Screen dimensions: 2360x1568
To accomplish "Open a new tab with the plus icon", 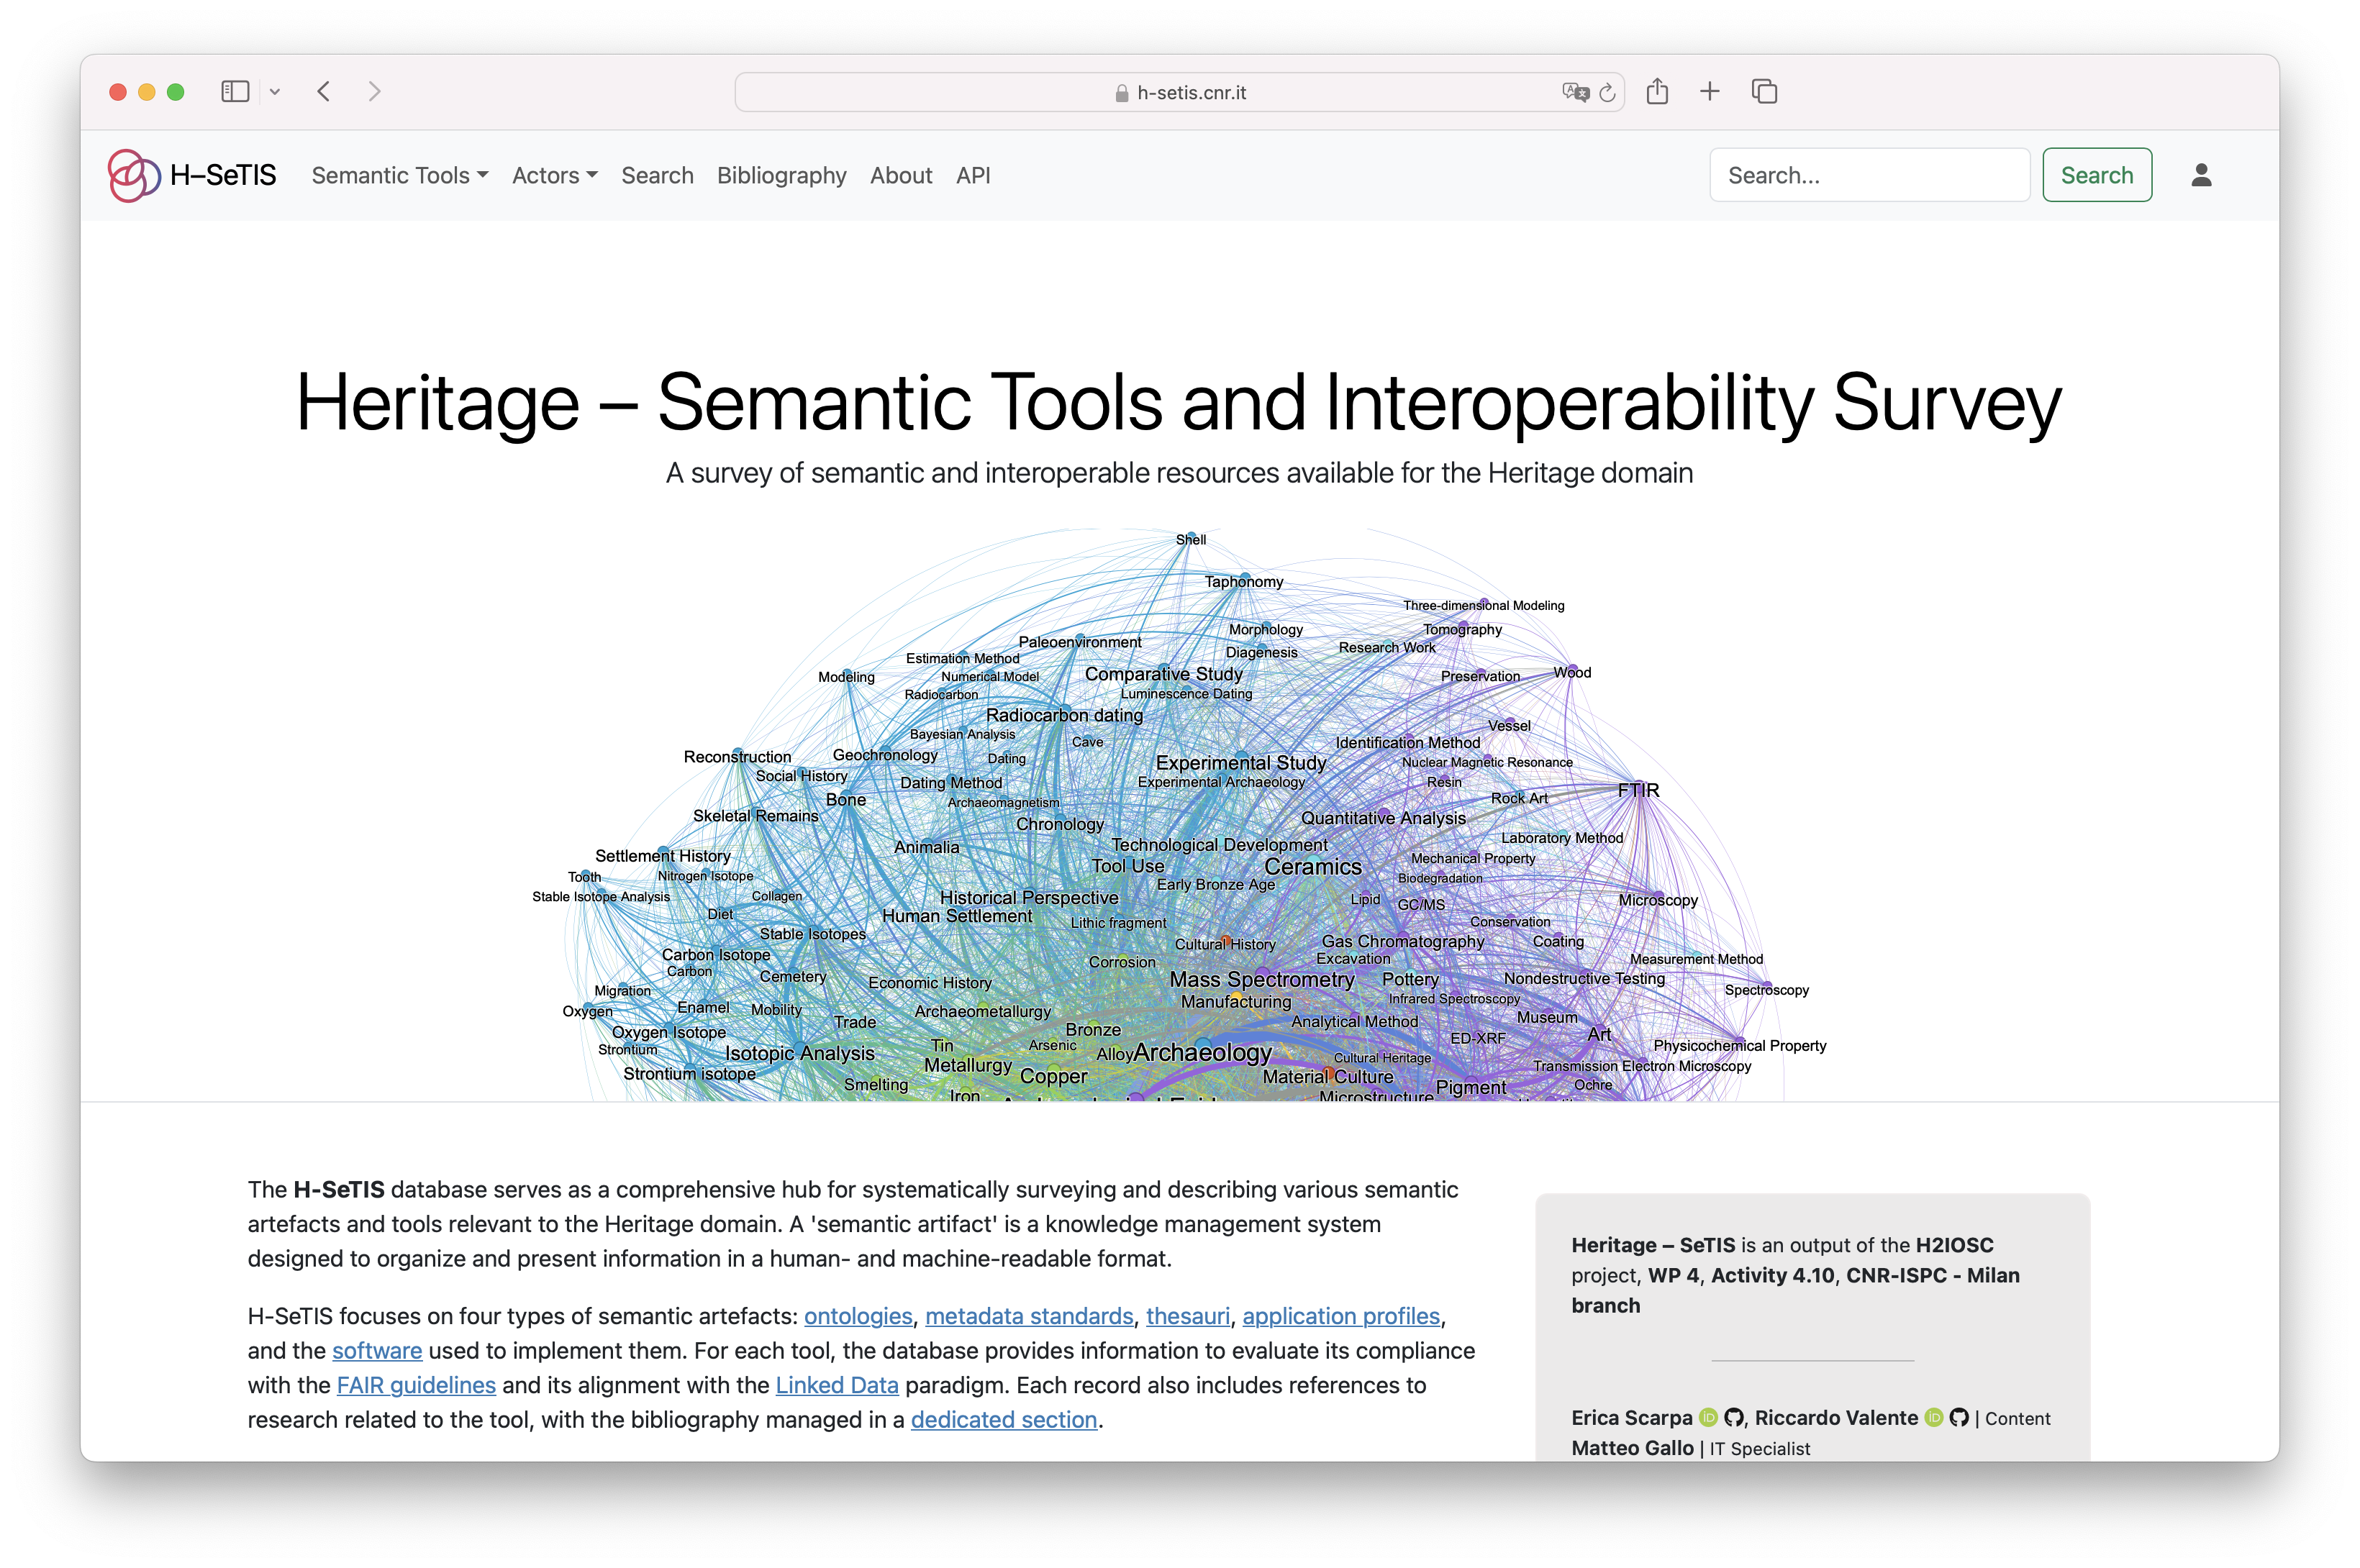I will [x=1710, y=92].
